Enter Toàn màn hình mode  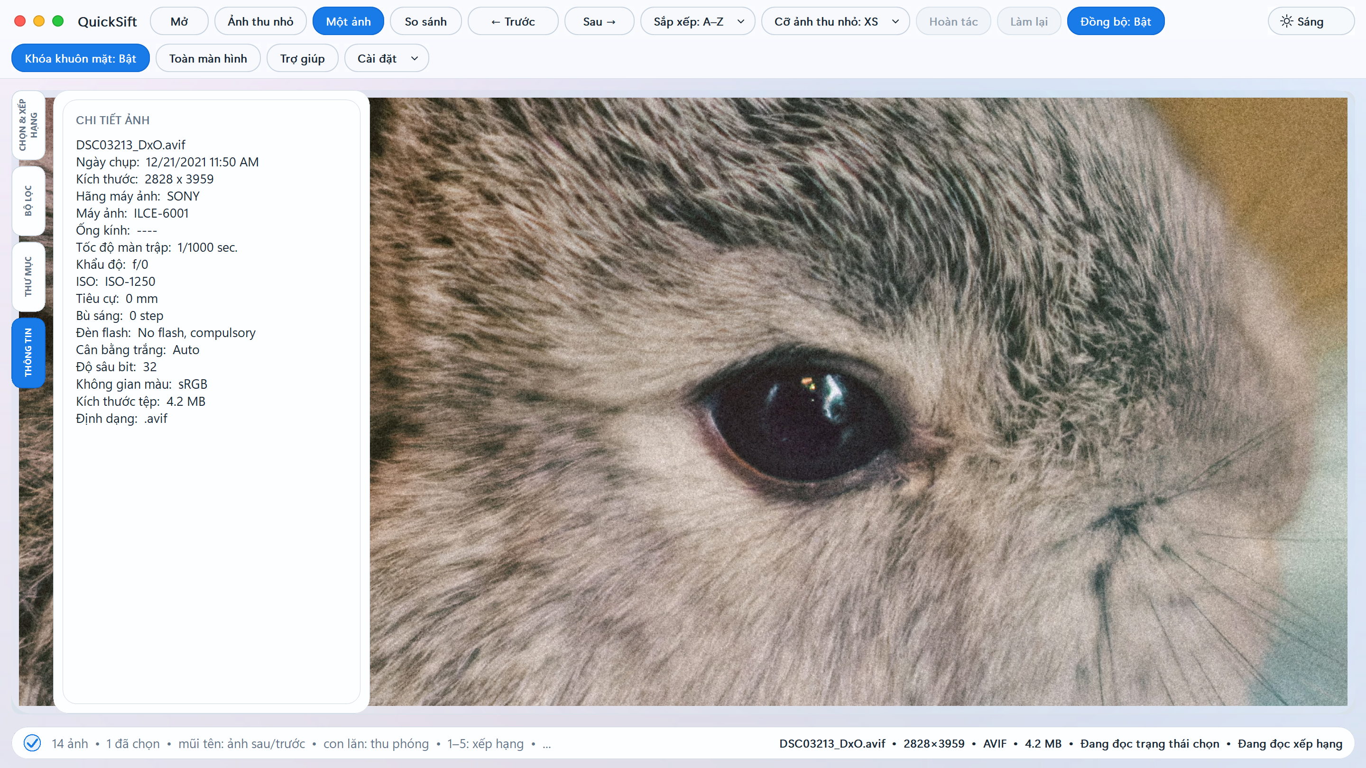208,58
